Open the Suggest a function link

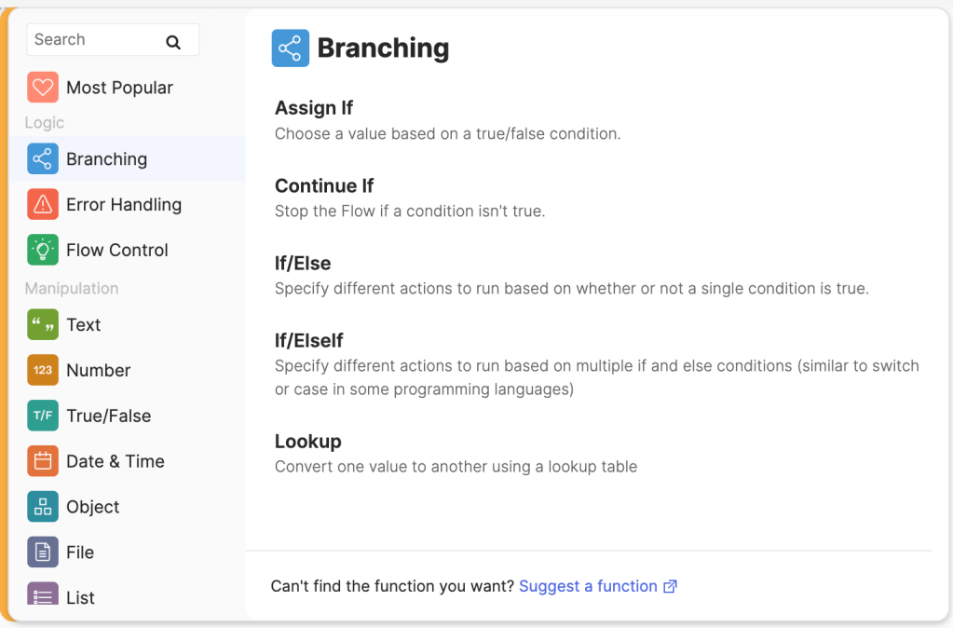click(x=589, y=586)
